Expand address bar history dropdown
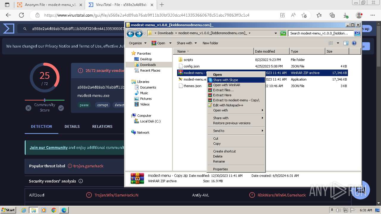381x214 pixels. (x=276, y=33)
